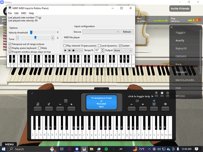This screenshot has height=152, width=203.
Task: Open the MIDI menu in MIRP
Action: 24,13
